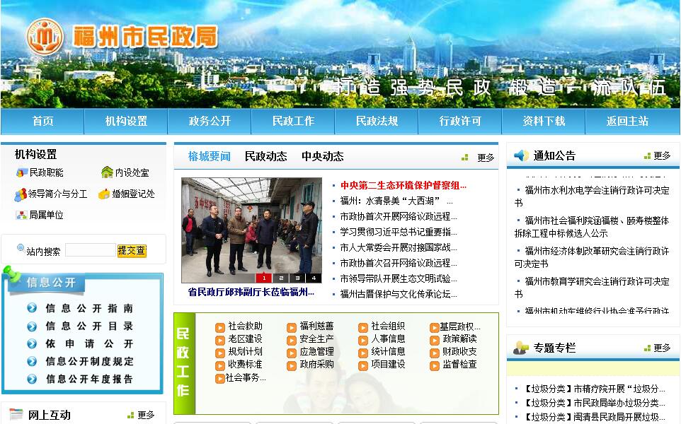Click the 社会救助 orange arrow icon

pos(220,327)
